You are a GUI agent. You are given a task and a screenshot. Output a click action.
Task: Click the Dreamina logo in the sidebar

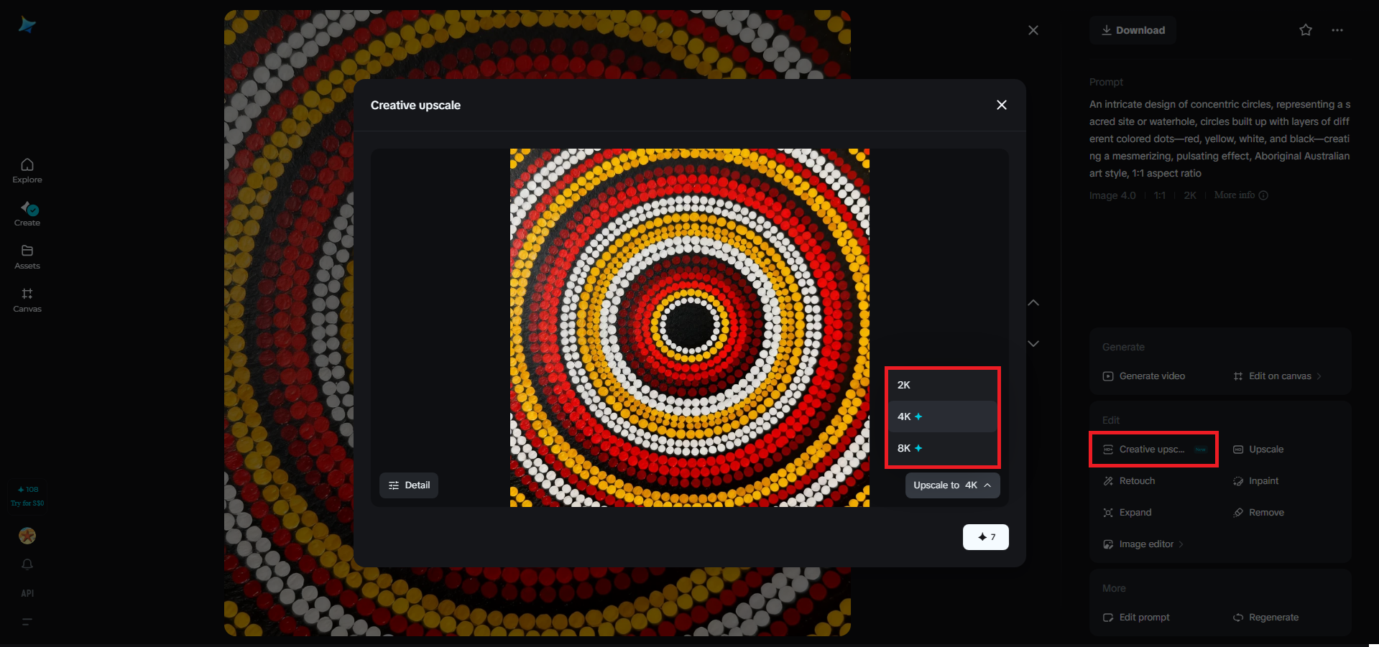(x=27, y=25)
